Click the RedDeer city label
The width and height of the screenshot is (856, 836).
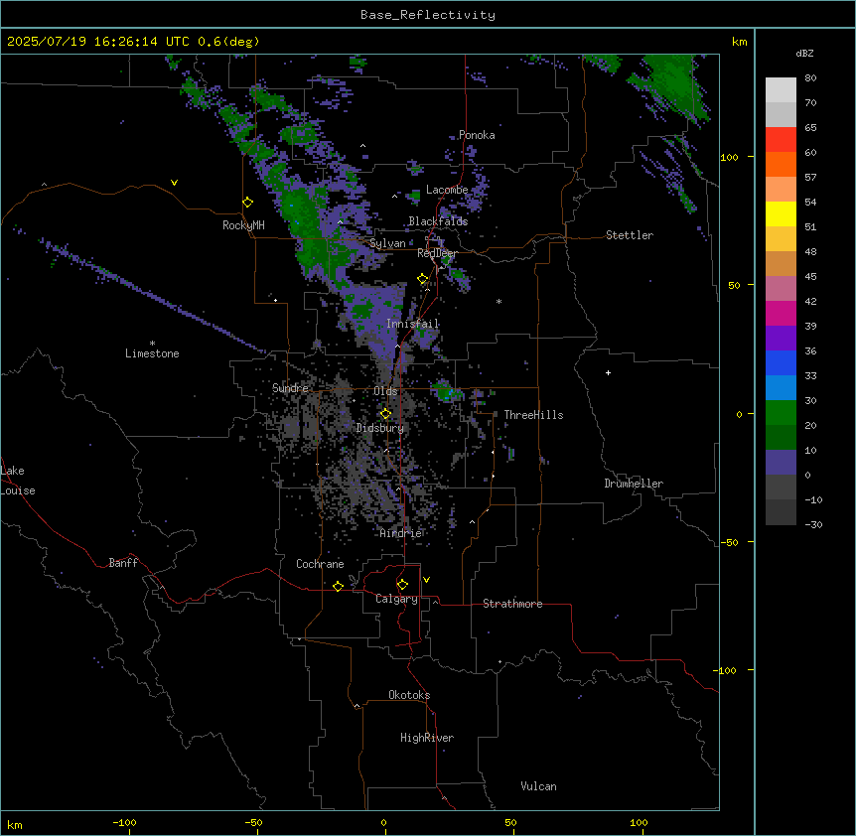coord(437,253)
